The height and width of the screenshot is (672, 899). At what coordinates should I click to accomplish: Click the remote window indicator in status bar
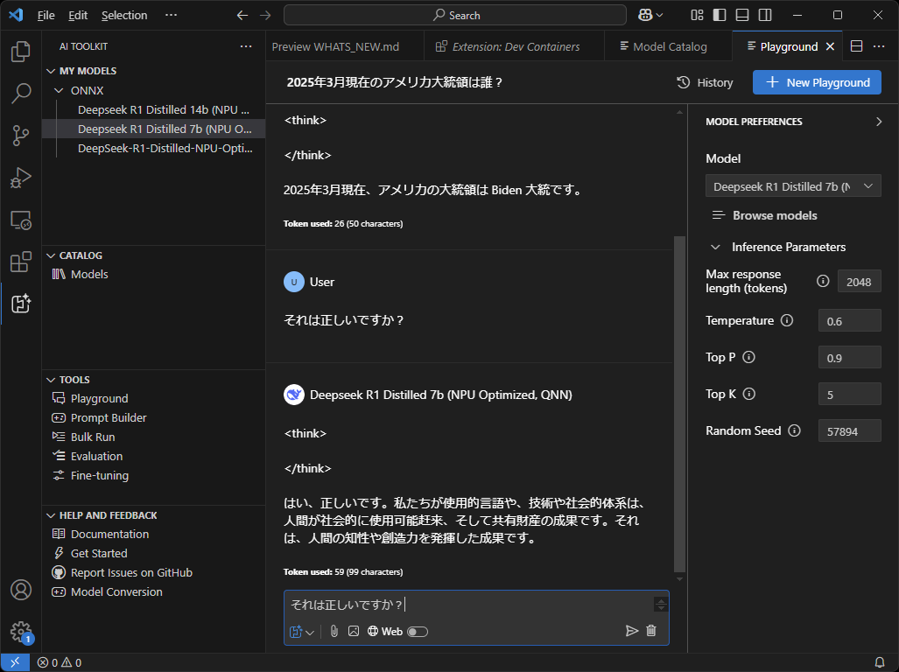tap(15, 663)
